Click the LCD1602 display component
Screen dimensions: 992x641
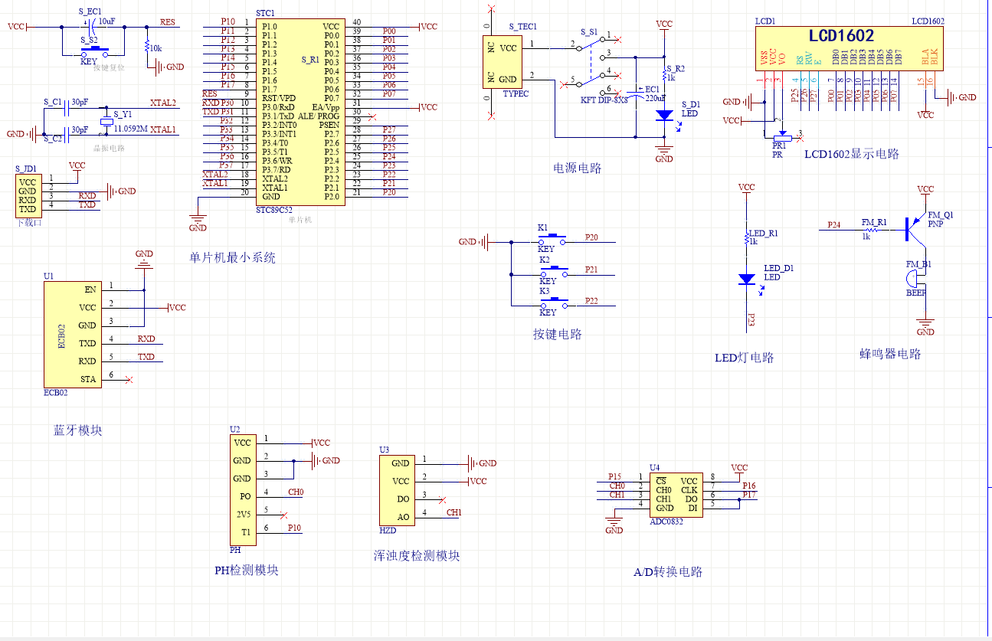pos(848,48)
